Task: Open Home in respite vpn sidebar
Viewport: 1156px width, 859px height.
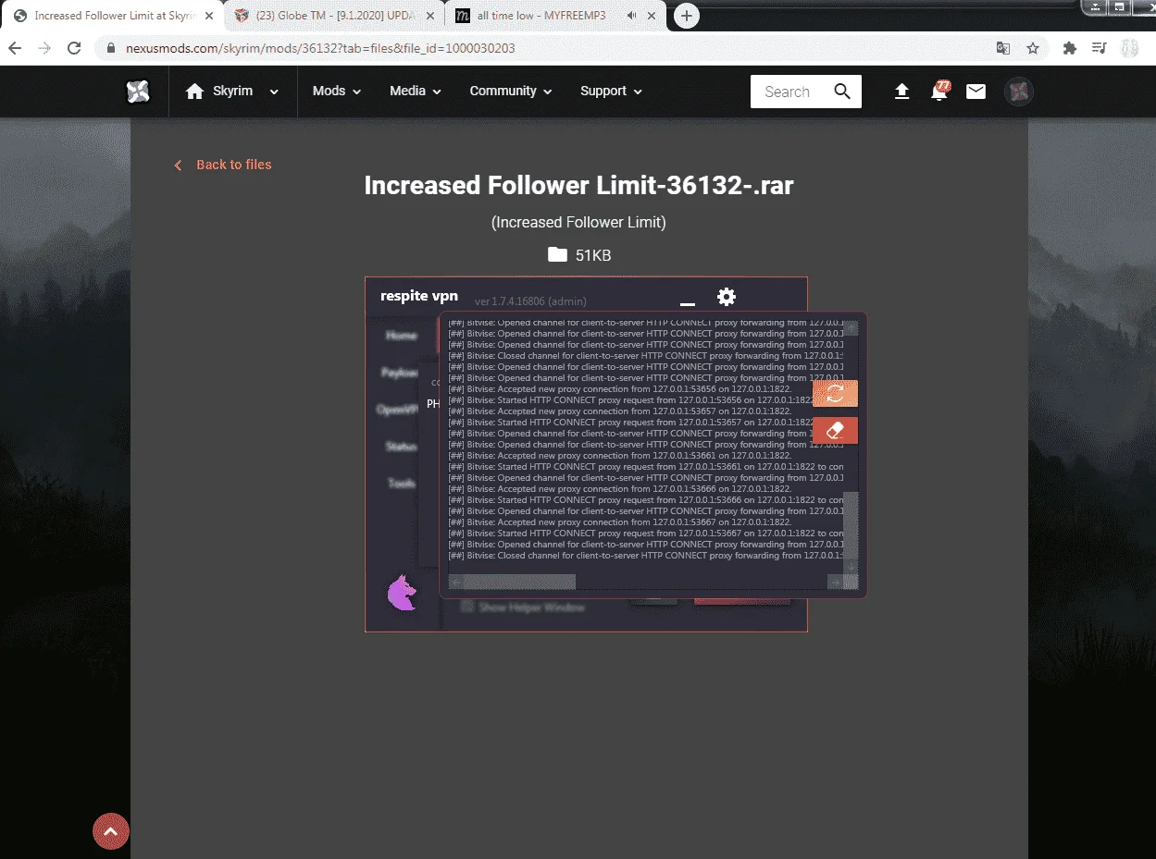Action: click(402, 336)
